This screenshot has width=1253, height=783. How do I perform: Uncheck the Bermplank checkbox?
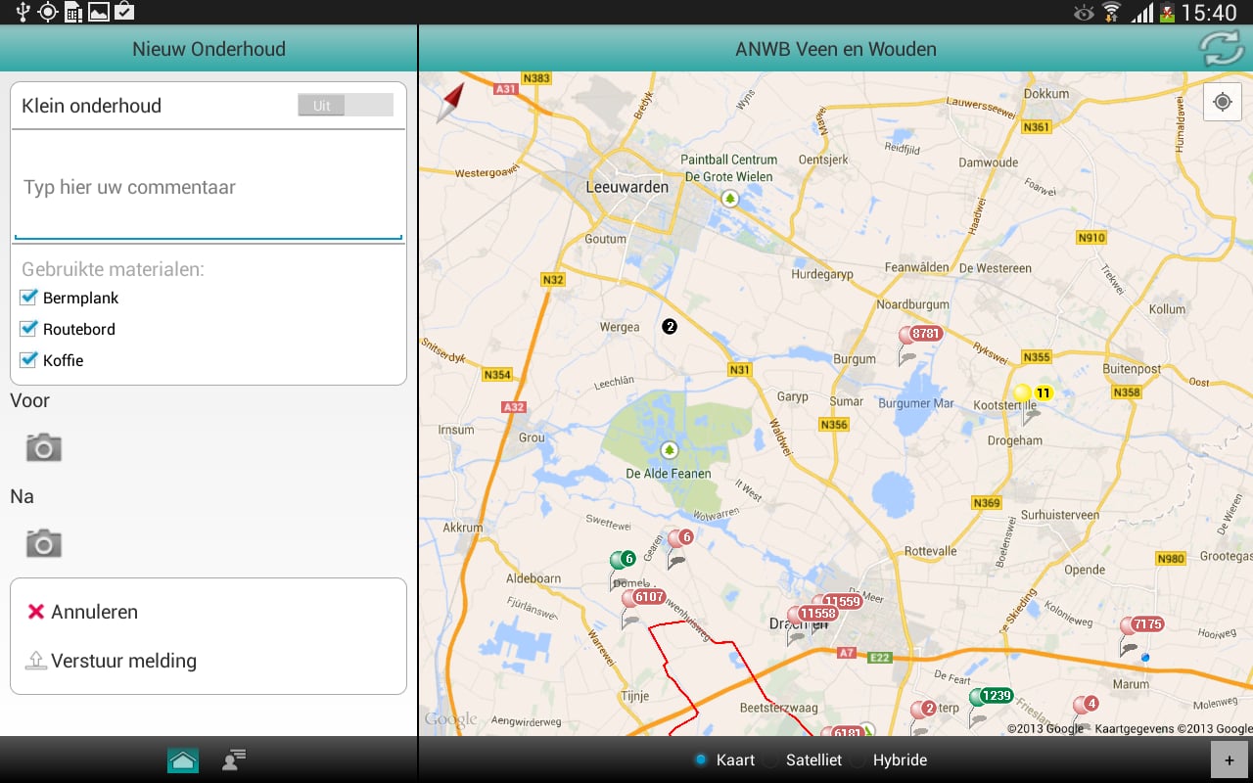click(x=28, y=298)
